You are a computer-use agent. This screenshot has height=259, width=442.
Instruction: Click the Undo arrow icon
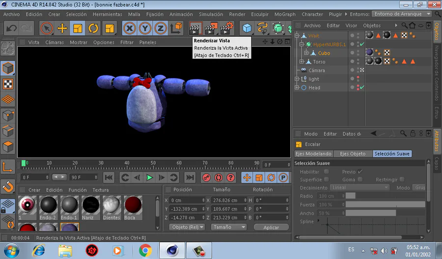click(x=12, y=28)
